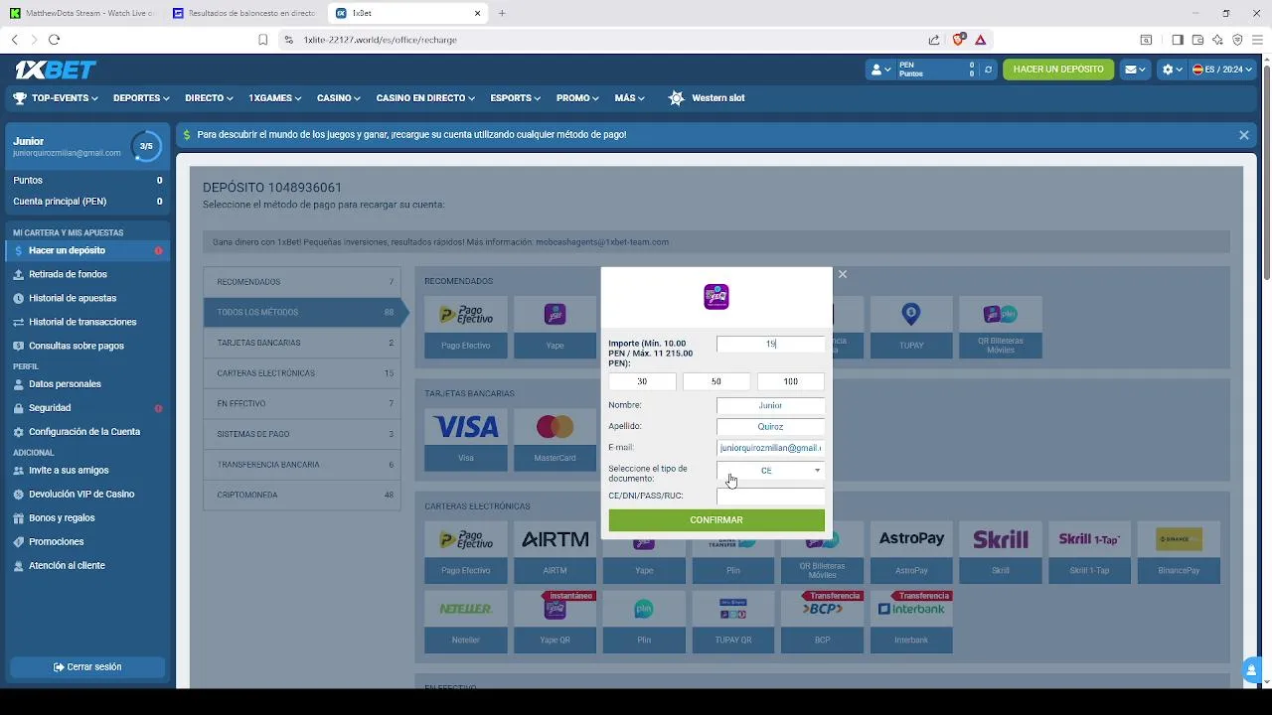This screenshot has height=715, width=1272.
Task: Select EN EFECTIVO category
Action: click(x=302, y=404)
